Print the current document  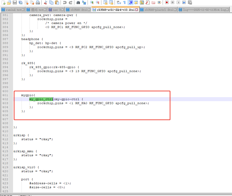tap(38, 3)
